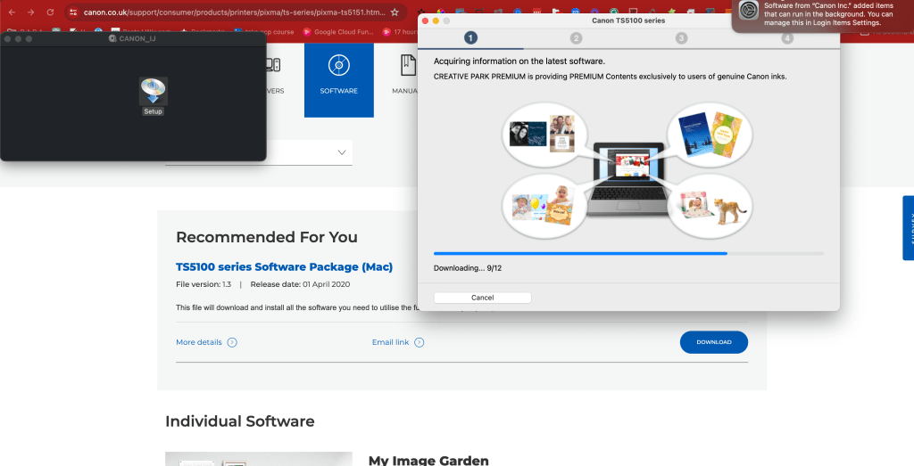914x466 pixels.
Task: Open the SURVEY side tab
Action: 908,227
